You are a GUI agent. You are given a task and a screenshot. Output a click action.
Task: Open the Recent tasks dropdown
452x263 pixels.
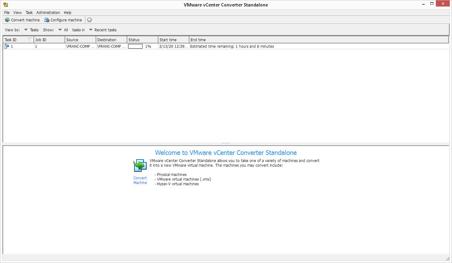pyautogui.click(x=91, y=30)
